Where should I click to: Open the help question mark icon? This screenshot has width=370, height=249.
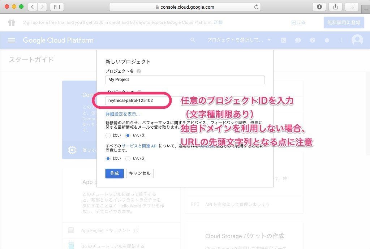[x=313, y=40]
